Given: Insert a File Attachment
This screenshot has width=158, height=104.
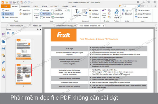Looking at the screenshot, I should coord(142,10).
